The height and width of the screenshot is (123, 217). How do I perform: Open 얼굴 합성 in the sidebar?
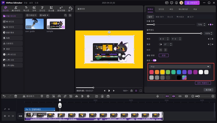[x=13, y=33]
